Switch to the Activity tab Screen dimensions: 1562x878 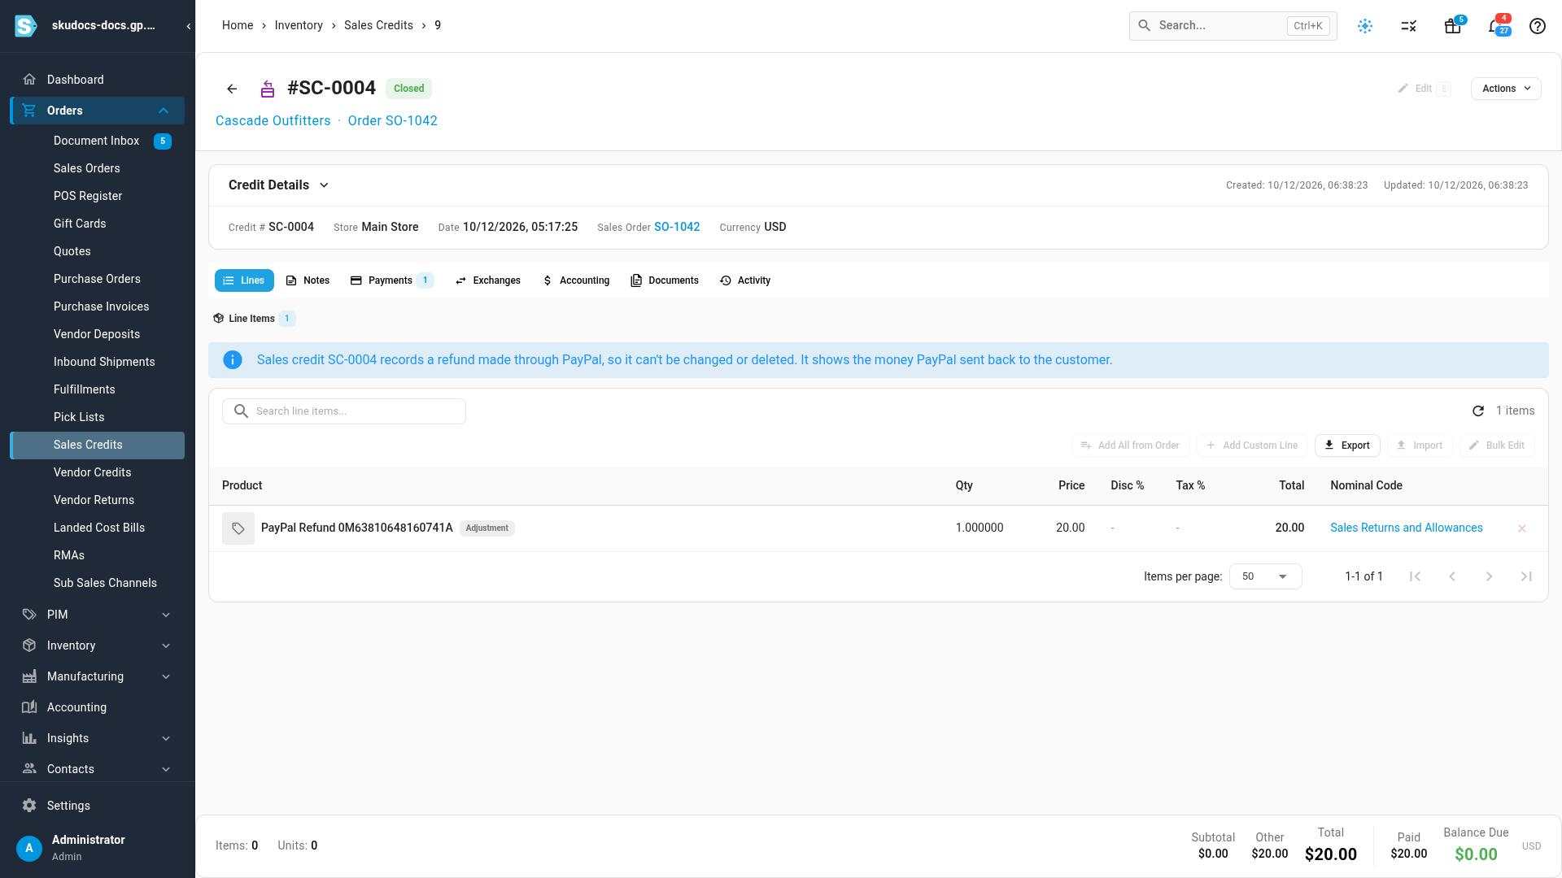[745, 280]
